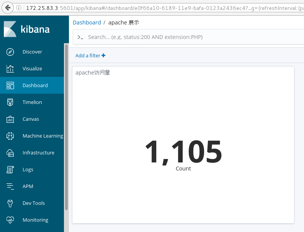Click the Count metric label

tap(183, 169)
